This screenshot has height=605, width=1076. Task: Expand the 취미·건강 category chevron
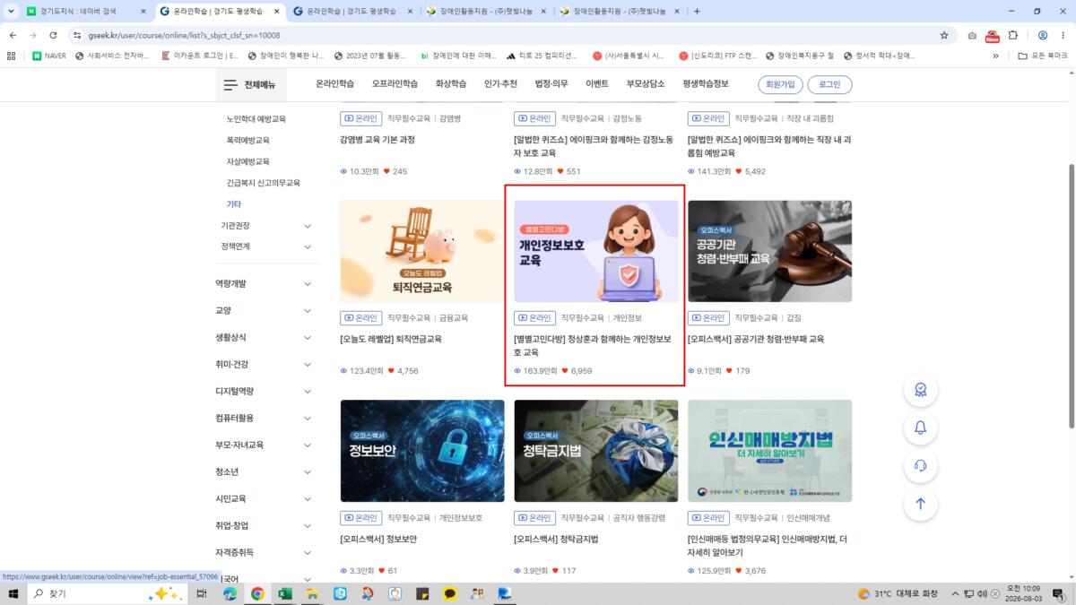click(308, 364)
